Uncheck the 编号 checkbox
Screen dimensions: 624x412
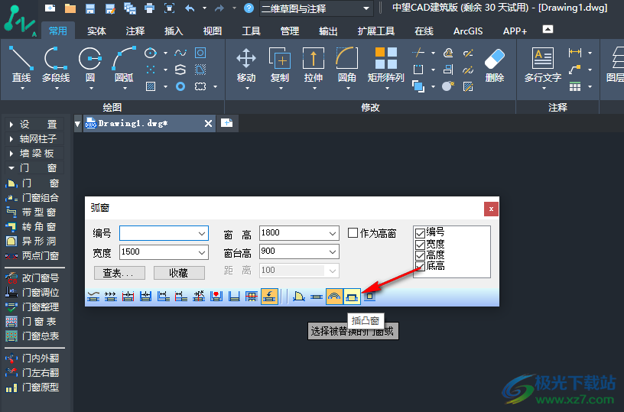420,232
